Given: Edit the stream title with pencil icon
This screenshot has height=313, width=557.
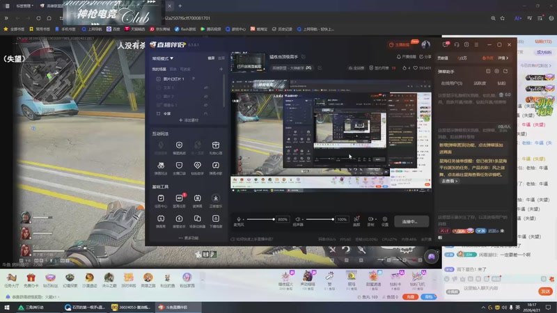Looking at the screenshot, I should coord(304,57).
